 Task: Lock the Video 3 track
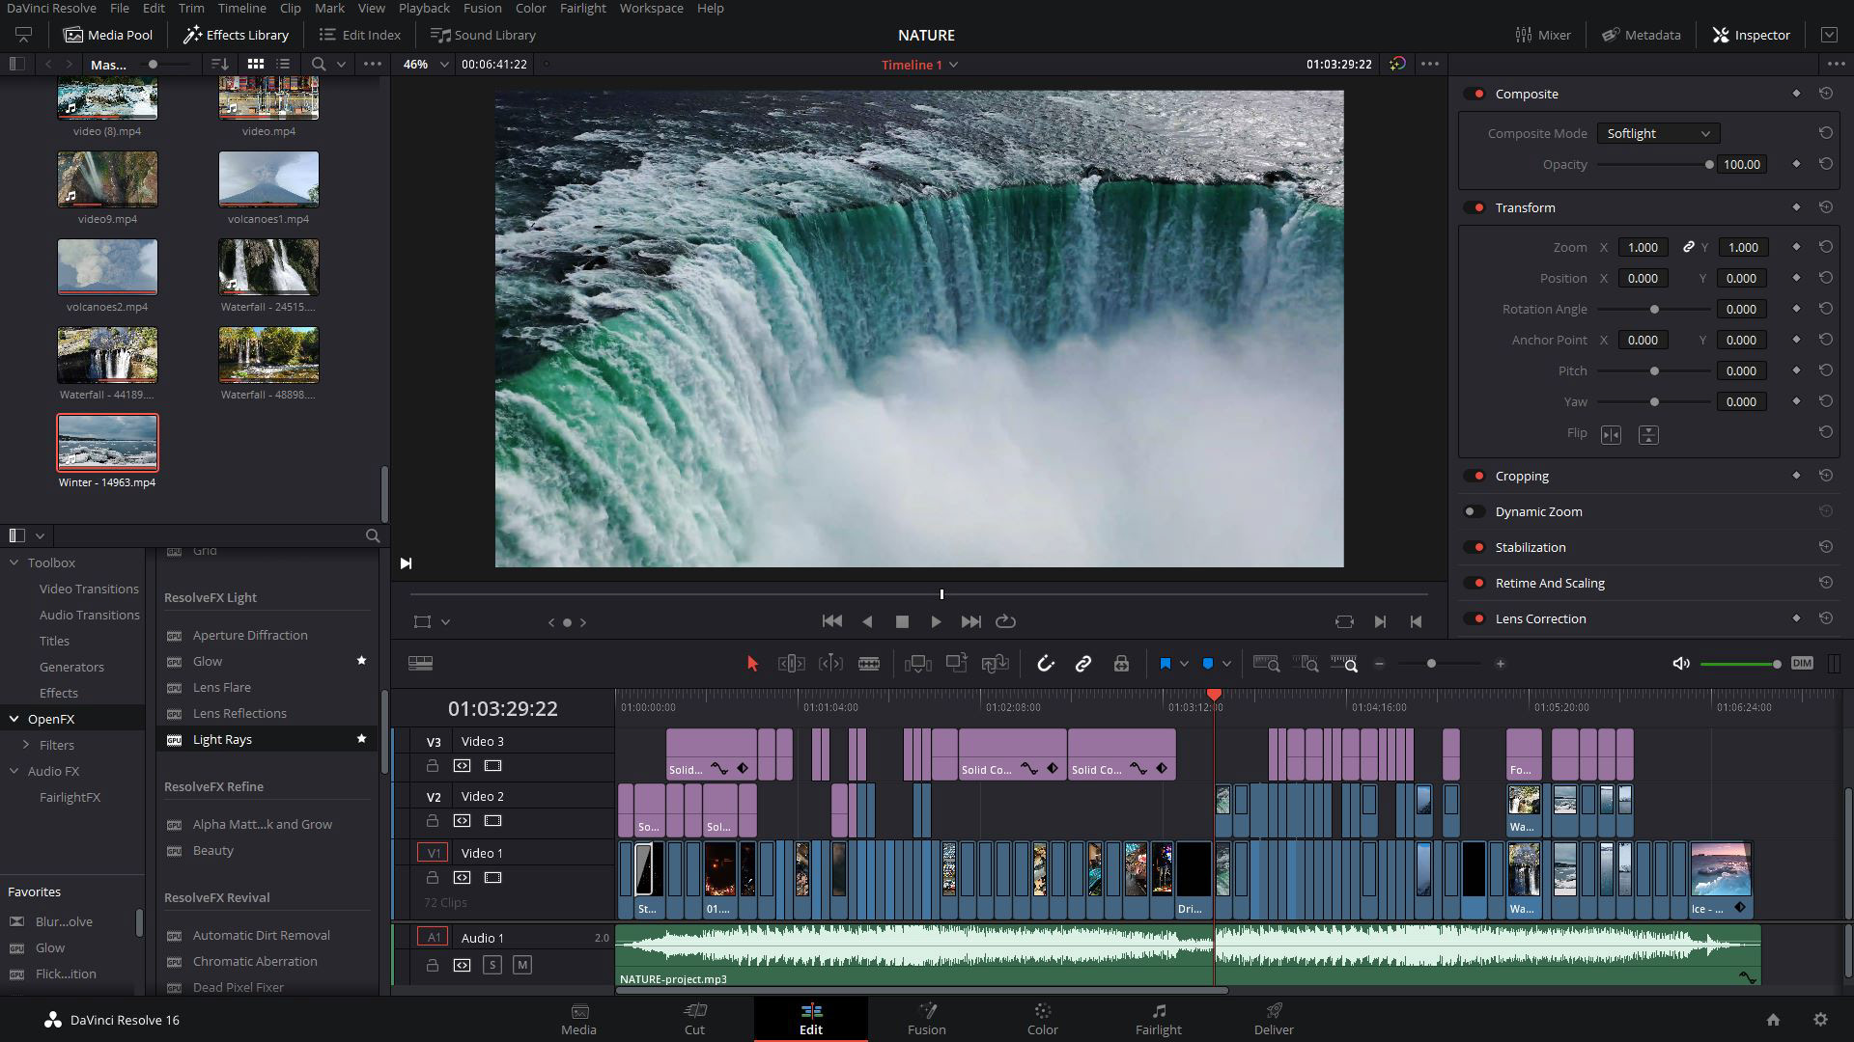click(x=432, y=766)
